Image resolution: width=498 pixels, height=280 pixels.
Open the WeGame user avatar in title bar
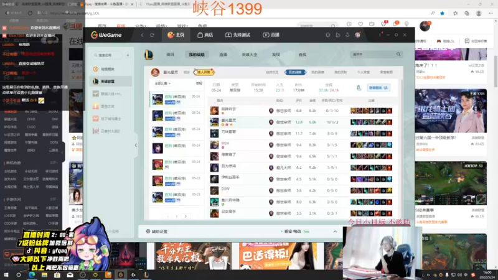coord(357,35)
